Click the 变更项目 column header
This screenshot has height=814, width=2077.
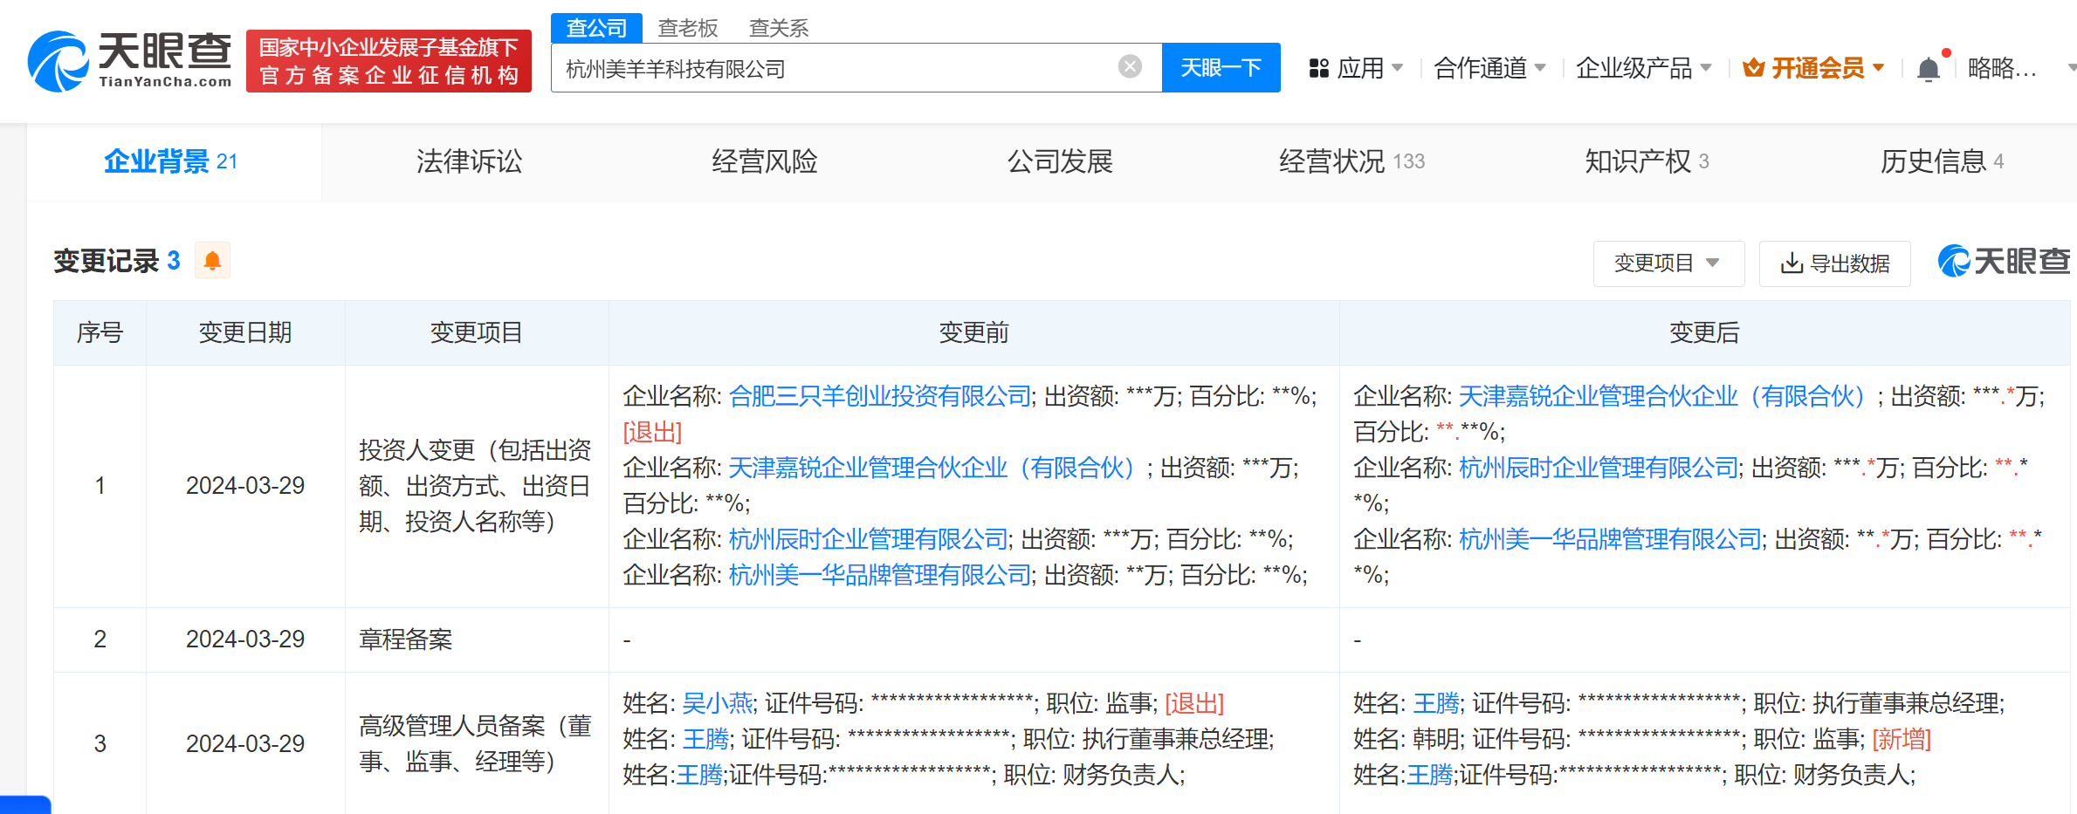pyautogui.click(x=476, y=332)
